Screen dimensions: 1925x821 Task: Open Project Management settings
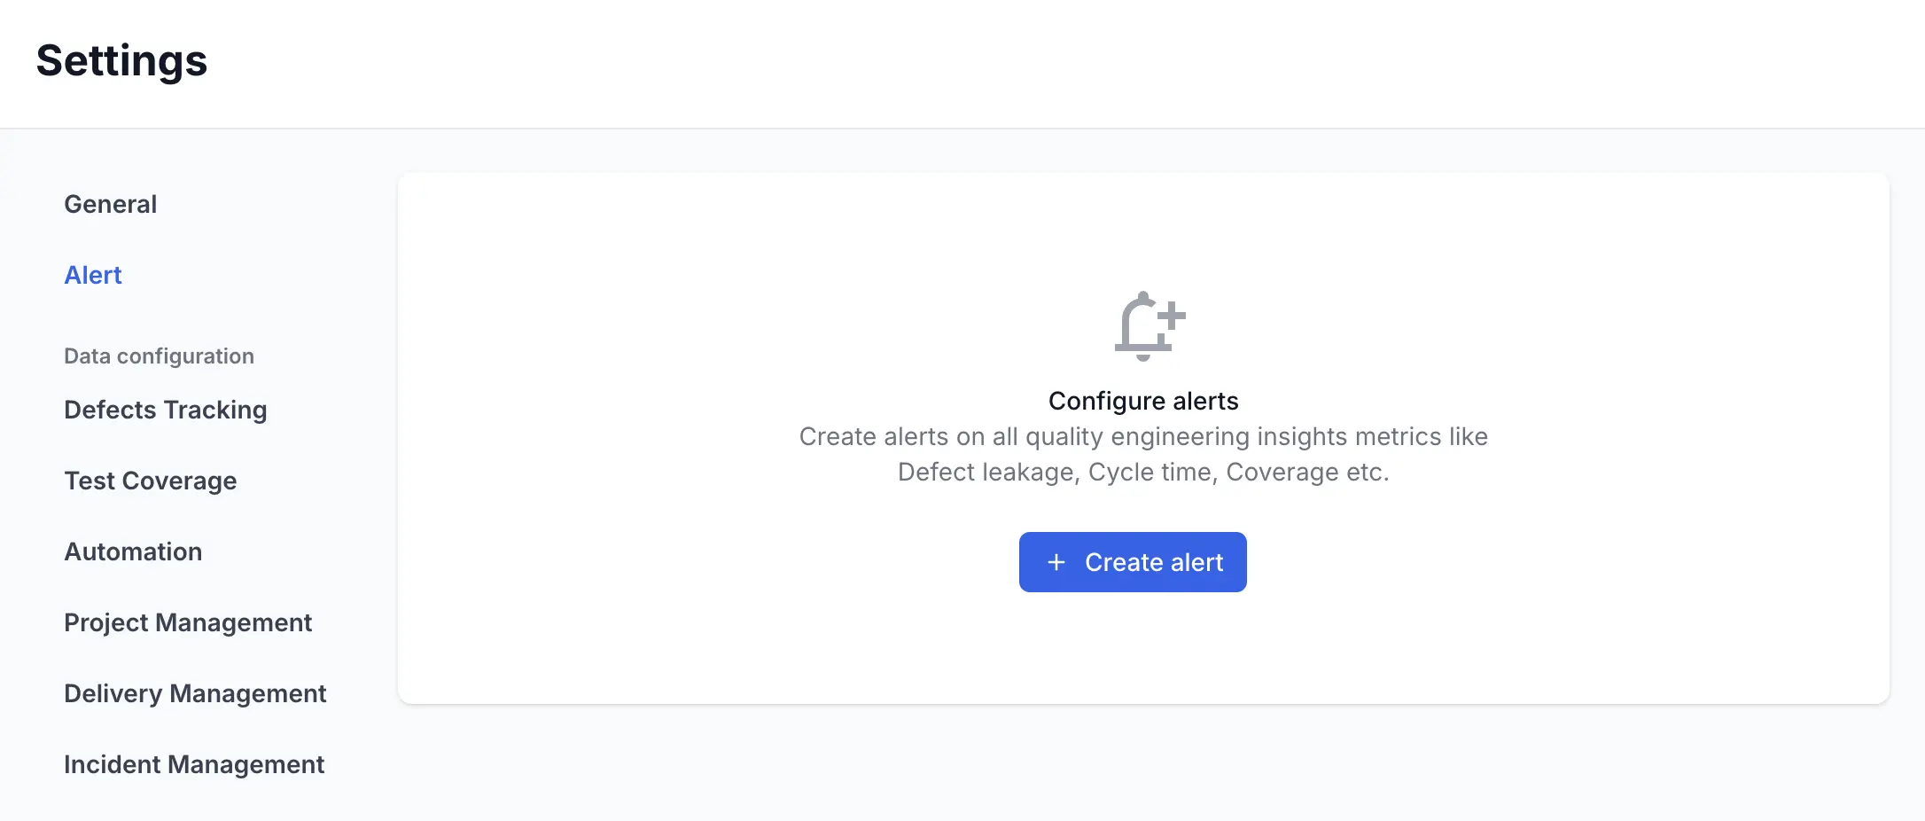(x=188, y=622)
